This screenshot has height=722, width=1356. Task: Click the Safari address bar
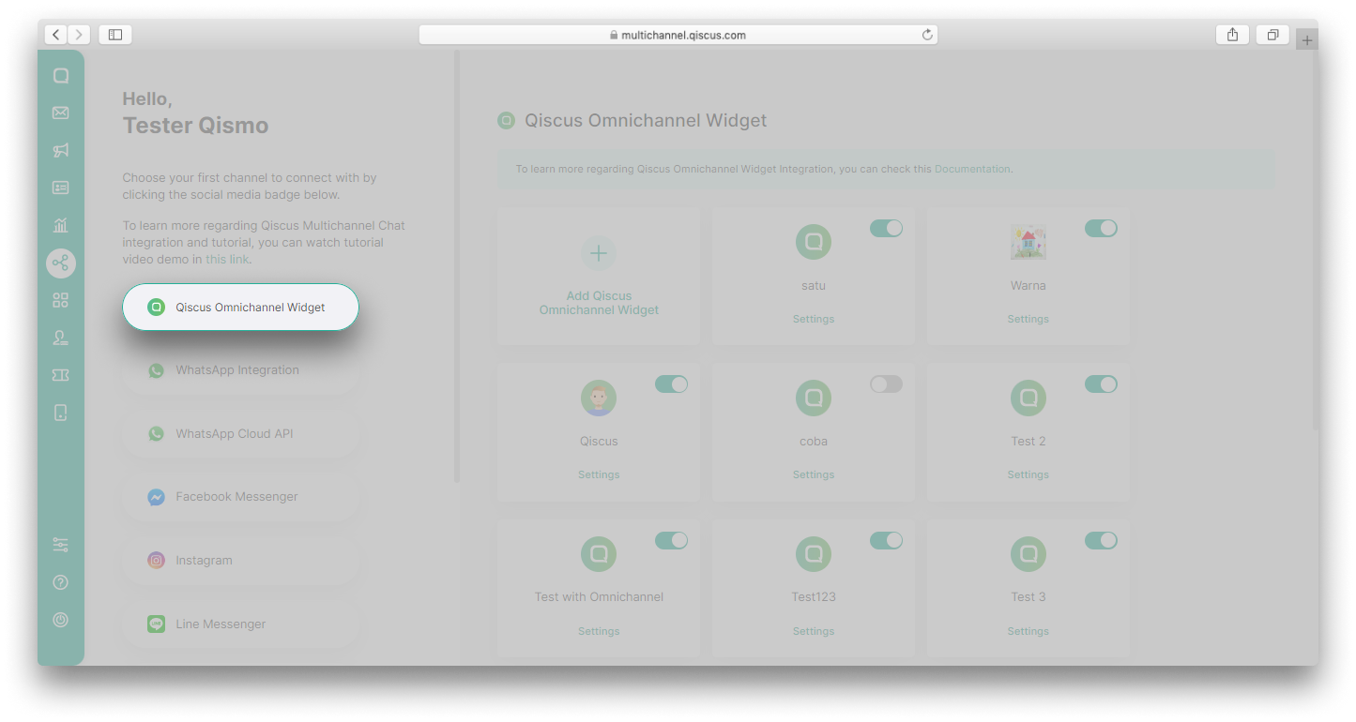678,35
